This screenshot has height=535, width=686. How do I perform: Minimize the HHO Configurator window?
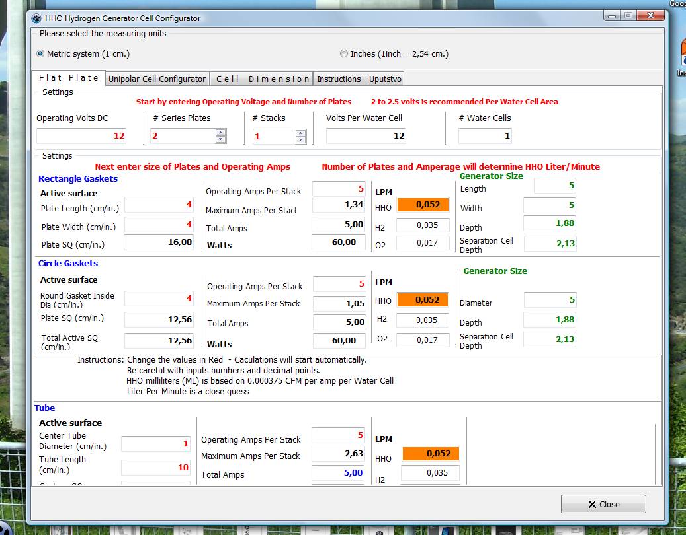pyautogui.click(x=612, y=16)
